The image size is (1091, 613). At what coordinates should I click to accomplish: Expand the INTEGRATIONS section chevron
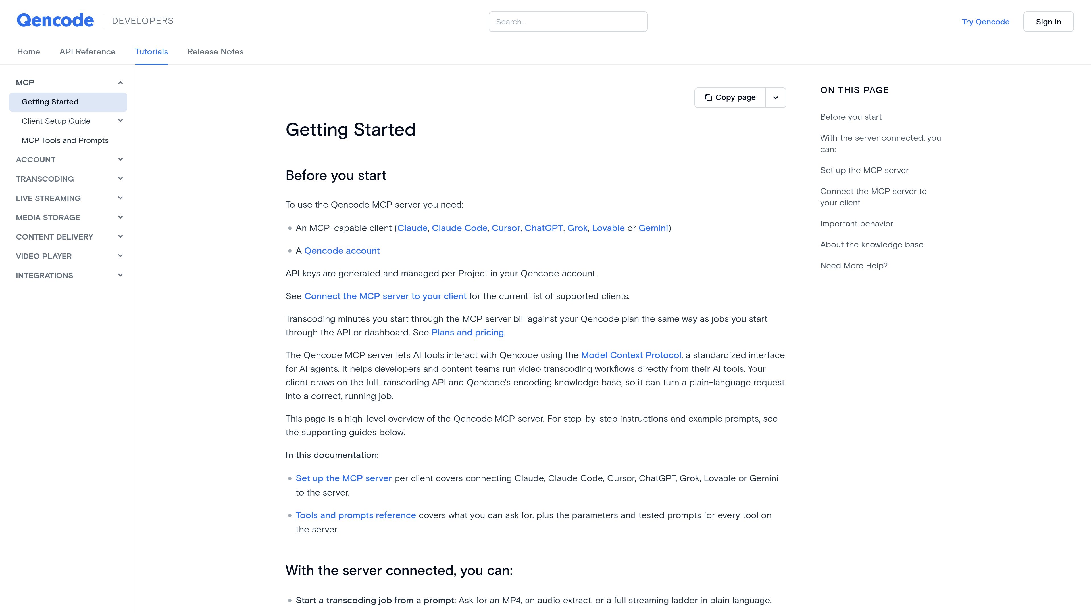click(x=120, y=275)
